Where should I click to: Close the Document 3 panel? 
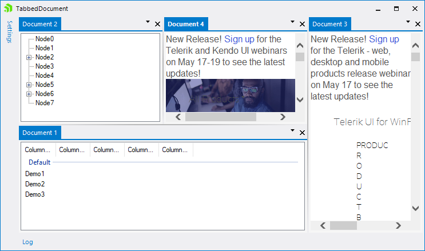click(419, 24)
